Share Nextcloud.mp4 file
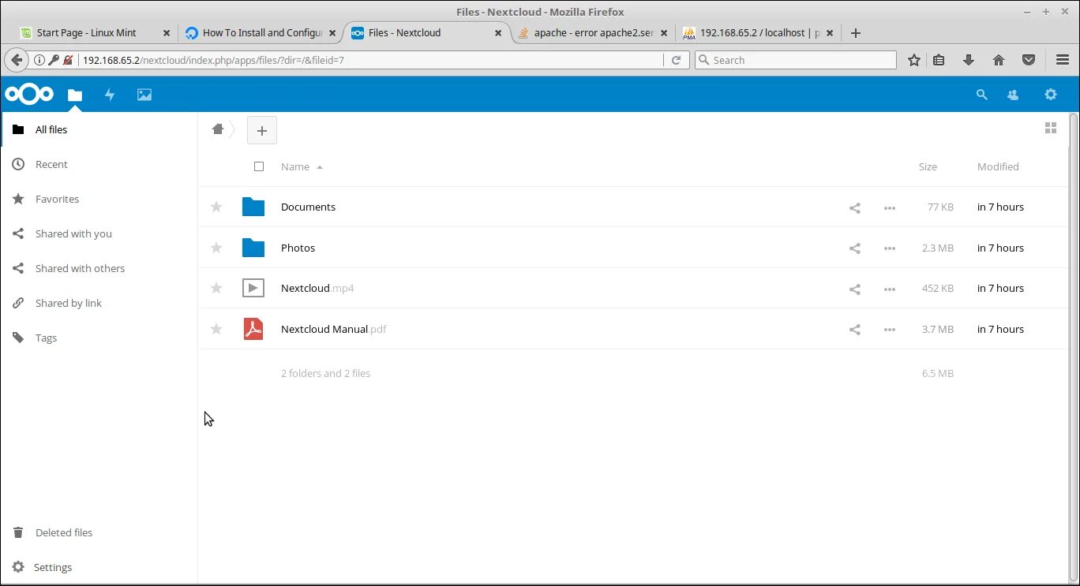1080x586 pixels. (854, 289)
